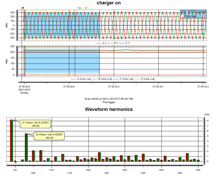Click the red trigger marker triangle
This screenshot has height=179, width=213.
click(23, 8)
